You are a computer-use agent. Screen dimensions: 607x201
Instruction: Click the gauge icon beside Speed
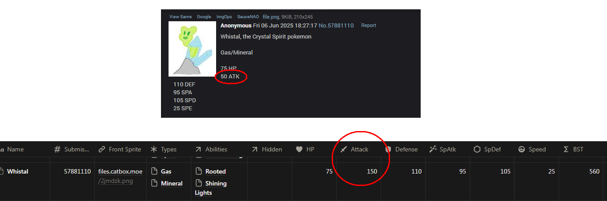pos(521,149)
